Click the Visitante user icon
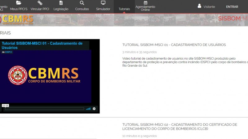The width and height of the screenshot is (248, 139). coord(199,6)
